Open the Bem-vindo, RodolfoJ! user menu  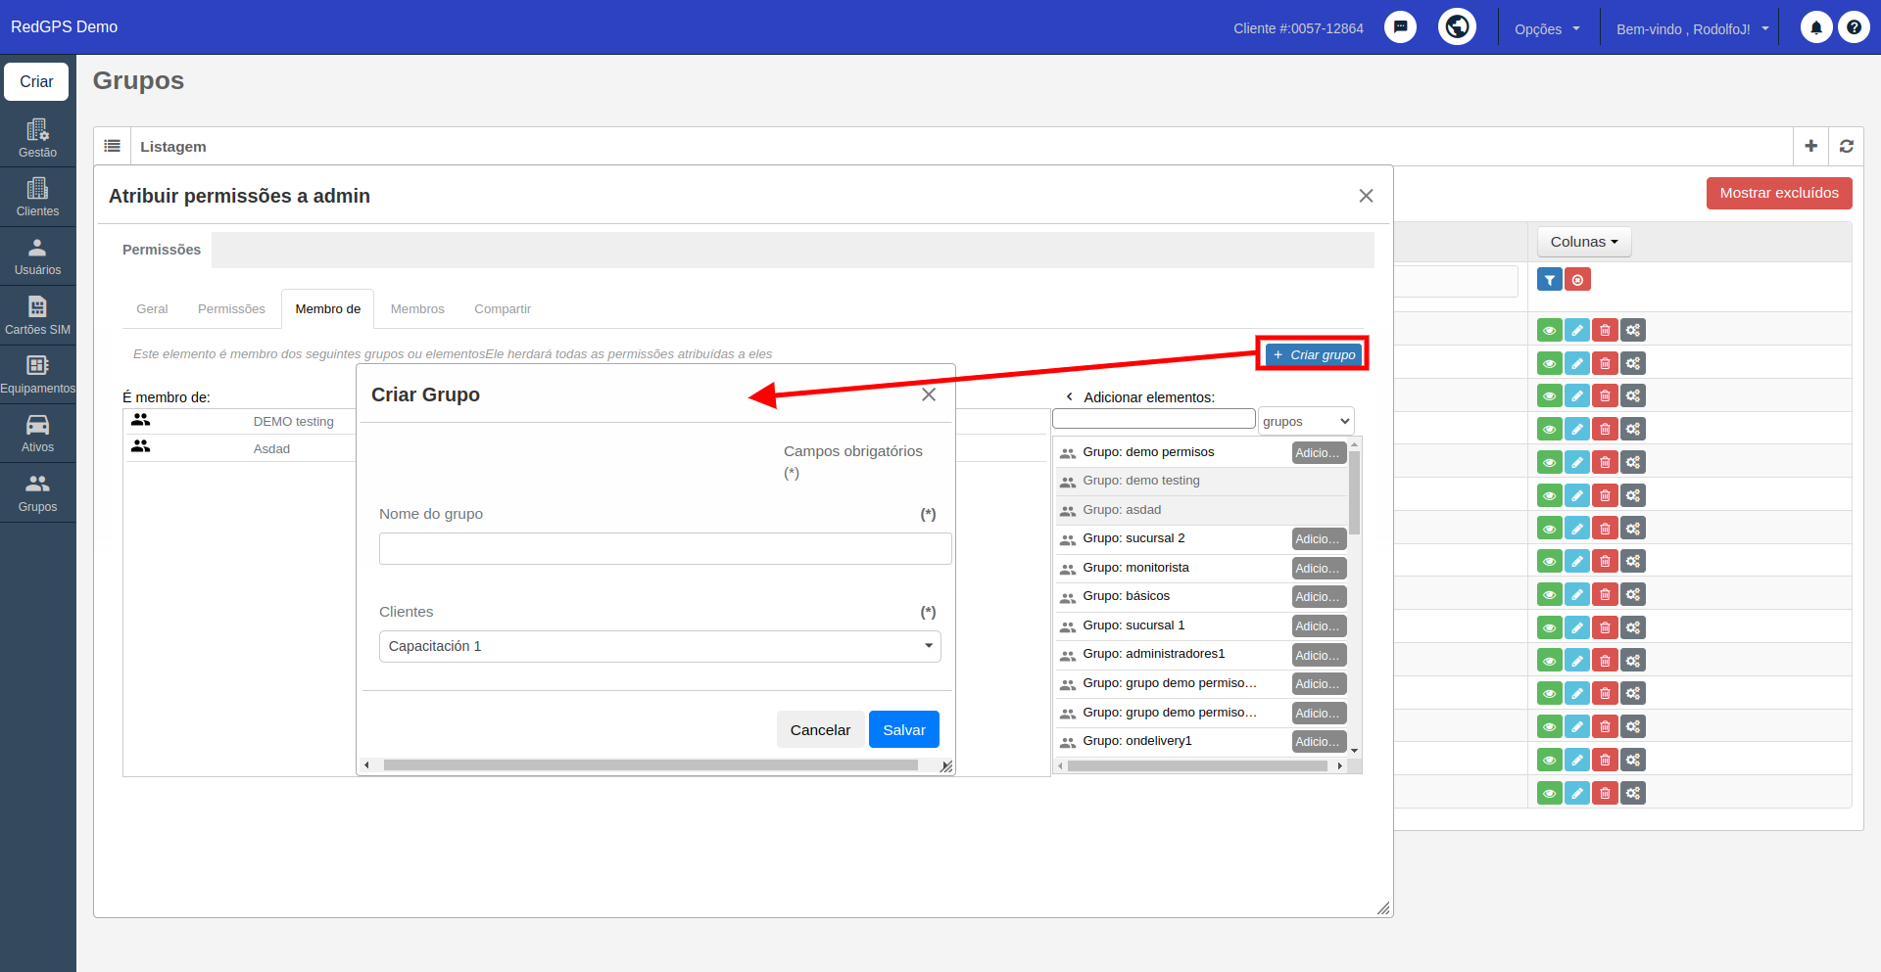click(x=1692, y=28)
